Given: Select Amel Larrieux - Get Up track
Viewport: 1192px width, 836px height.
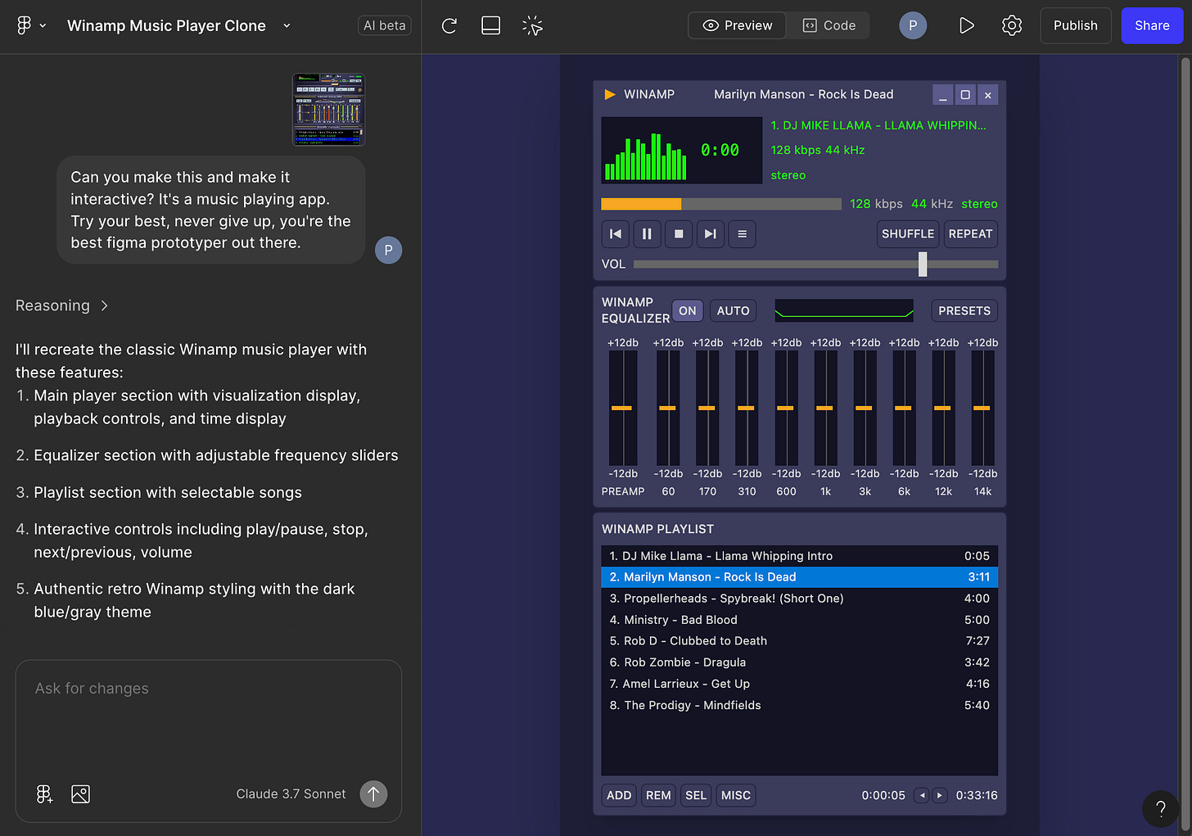Looking at the screenshot, I should pyautogui.click(x=799, y=684).
